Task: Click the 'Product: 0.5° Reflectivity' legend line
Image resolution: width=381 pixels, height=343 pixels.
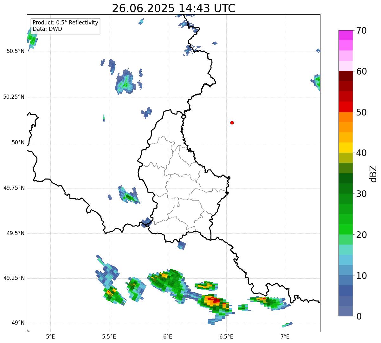Action: click(x=66, y=23)
